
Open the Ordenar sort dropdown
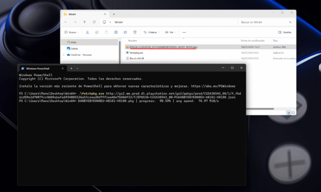(x=152, y=32)
